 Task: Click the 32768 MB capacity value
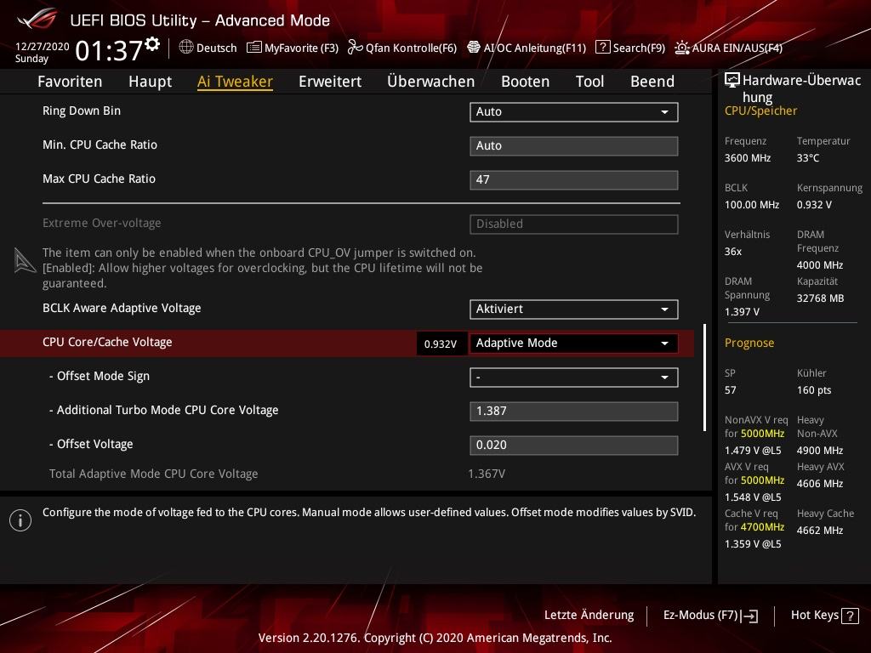[x=820, y=298]
